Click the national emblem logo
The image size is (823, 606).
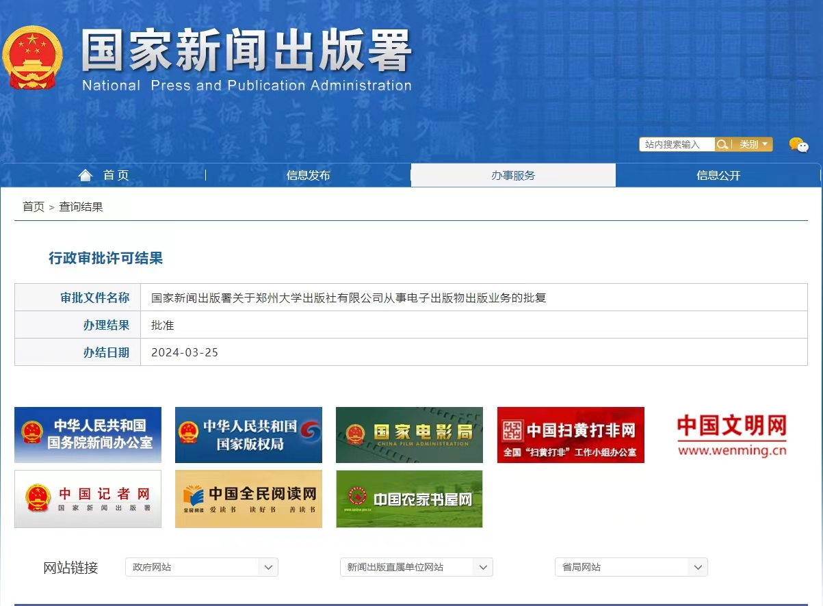[32, 57]
